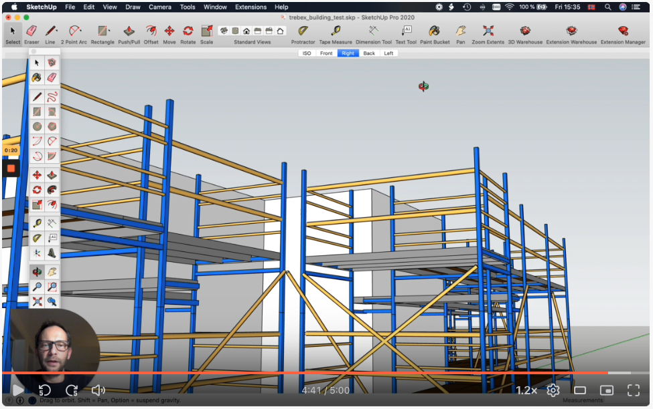Open the Draw menu
Viewport: 653px width, 409px height.
pyautogui.click(x=133, y=7)
